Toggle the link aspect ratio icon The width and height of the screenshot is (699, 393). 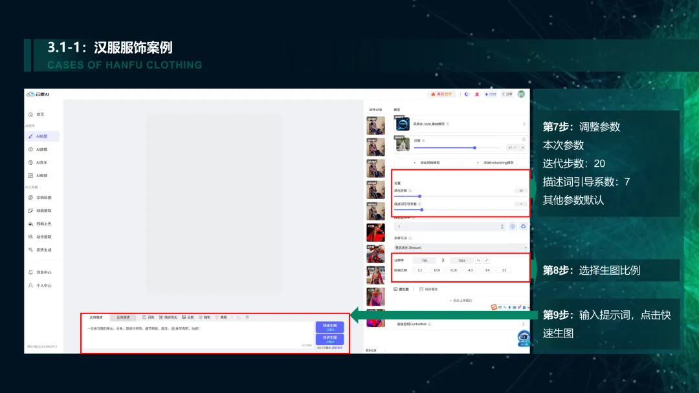(x=486, y=260)
